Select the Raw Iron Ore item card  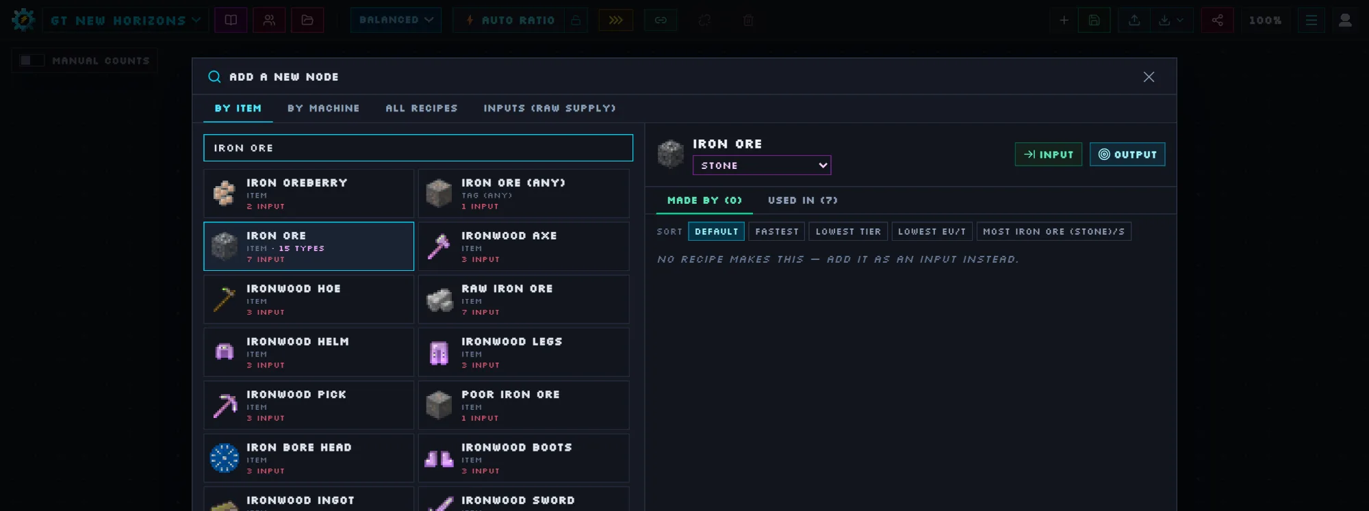click(524, 299)
